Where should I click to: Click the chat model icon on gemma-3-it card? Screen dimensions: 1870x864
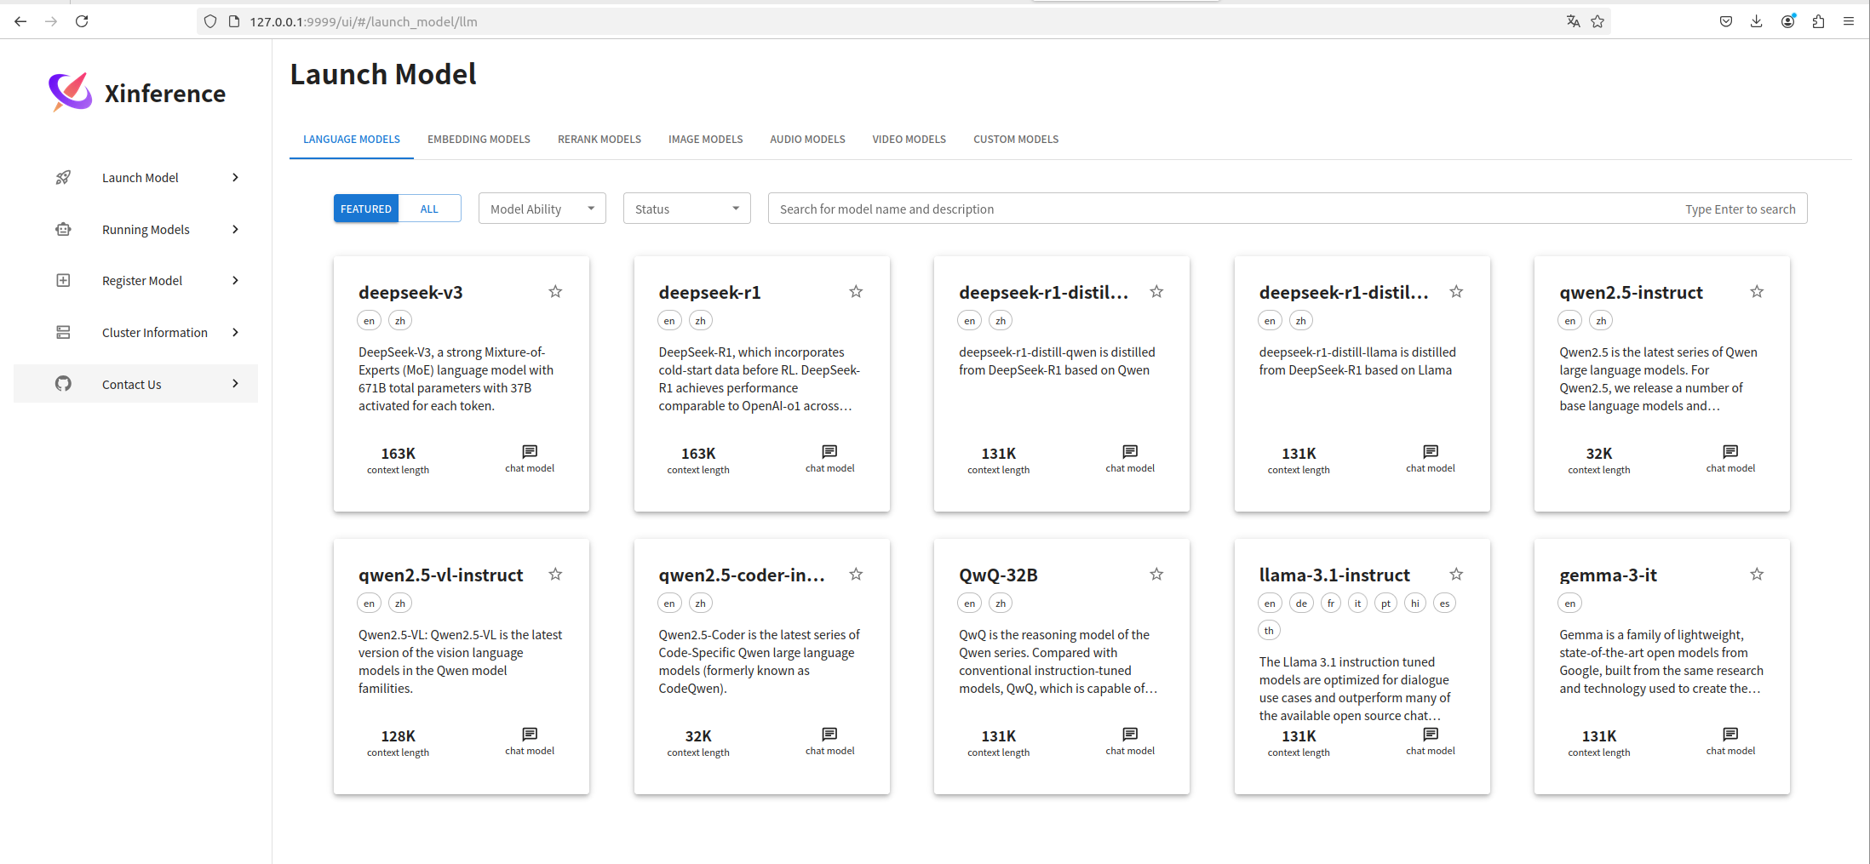[1730, 734]
